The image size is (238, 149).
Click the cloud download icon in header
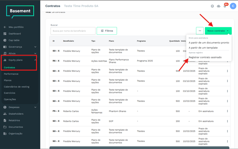(x=218, y=6)
